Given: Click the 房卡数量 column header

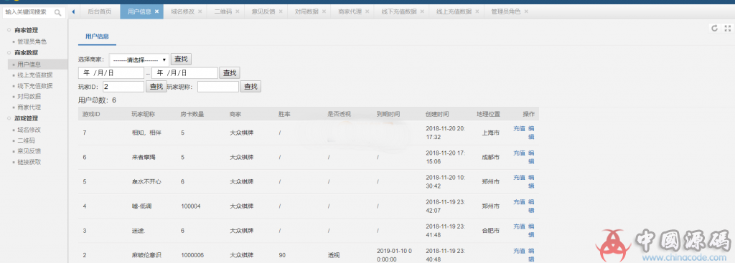Looking at the screenshot, I should point(192,114).
